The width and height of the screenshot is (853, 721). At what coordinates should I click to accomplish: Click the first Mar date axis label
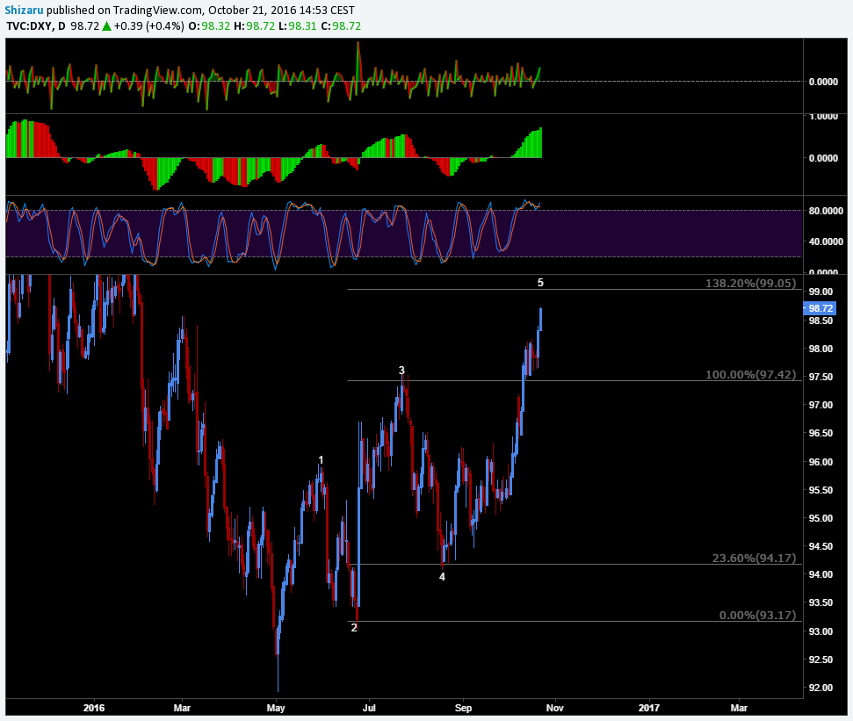click(x=182, y=708)
